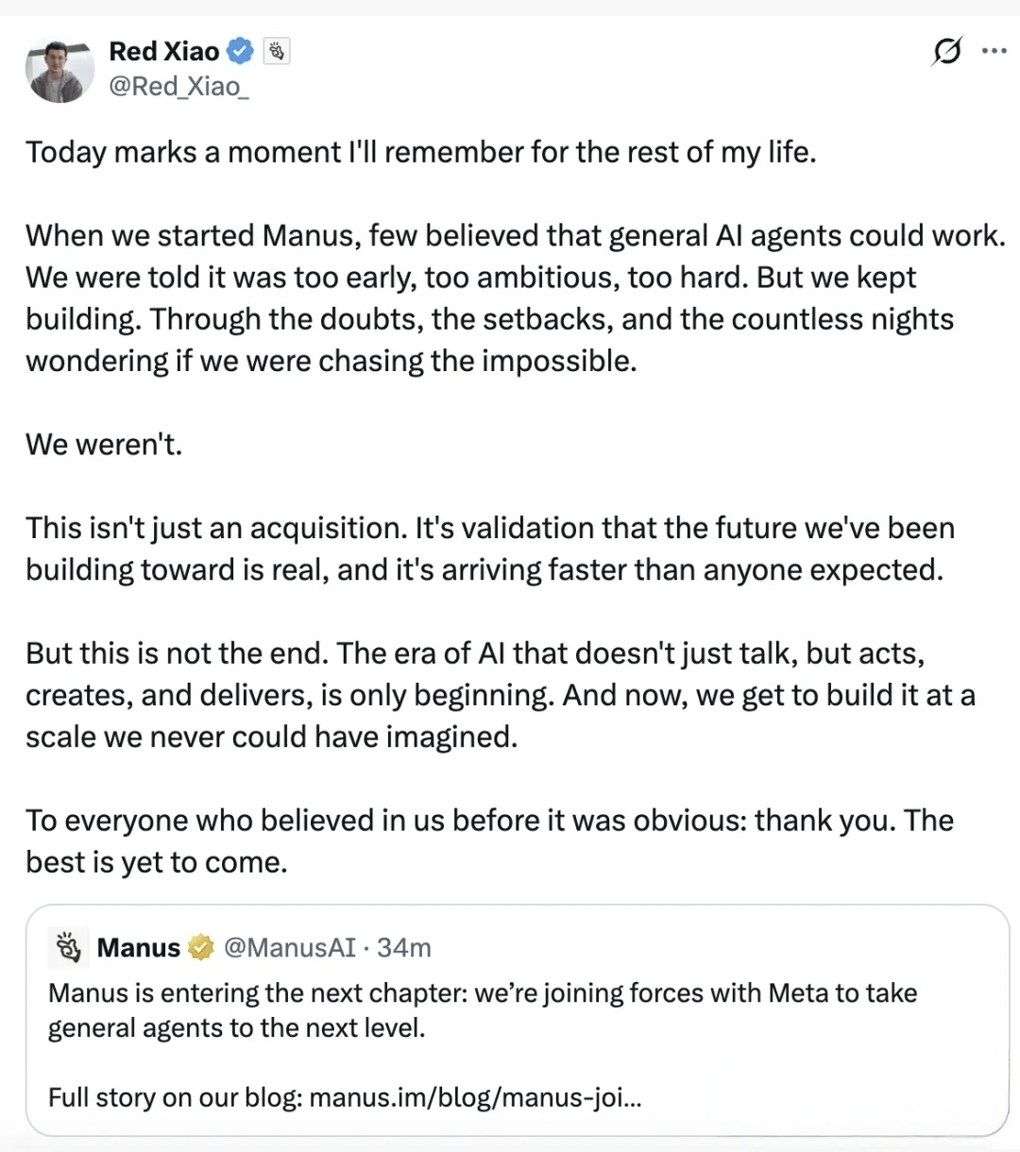1020x1152 pixels.
Task: Click the "When we started Manus" paragraph
Action: [491, 297]
